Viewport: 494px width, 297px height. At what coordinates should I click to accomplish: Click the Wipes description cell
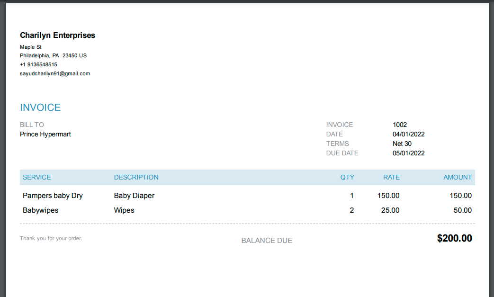124,210
